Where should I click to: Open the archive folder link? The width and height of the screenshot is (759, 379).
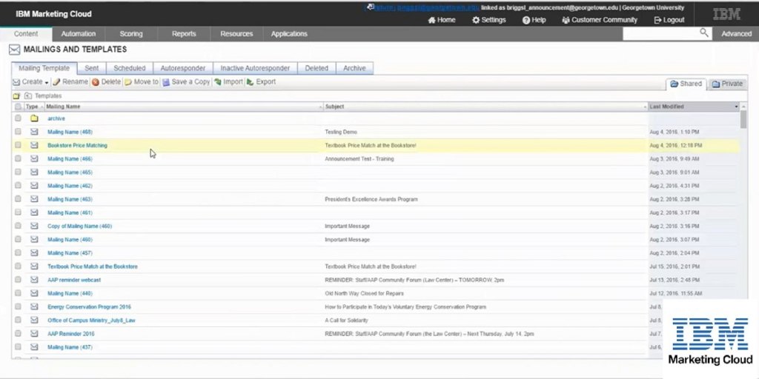pyautogui.click(x=56, y=118)
